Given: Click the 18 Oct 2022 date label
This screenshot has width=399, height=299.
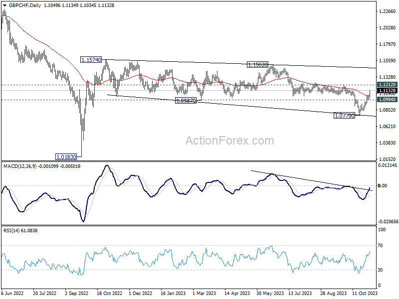Looking at the screenshot, I should pyautogui.click(x=109, y=294).
